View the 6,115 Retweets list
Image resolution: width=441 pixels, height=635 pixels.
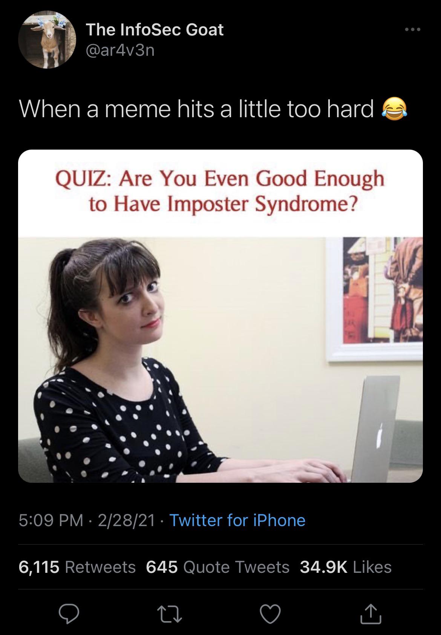click(77, 567)
